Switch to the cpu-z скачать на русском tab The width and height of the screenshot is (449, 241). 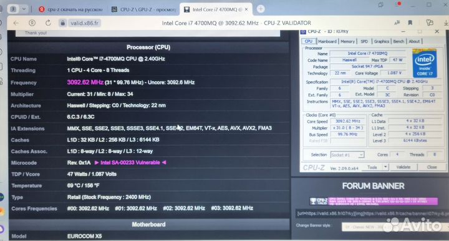click(70, 9)
